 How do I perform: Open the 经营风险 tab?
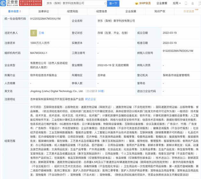[72, 11]
